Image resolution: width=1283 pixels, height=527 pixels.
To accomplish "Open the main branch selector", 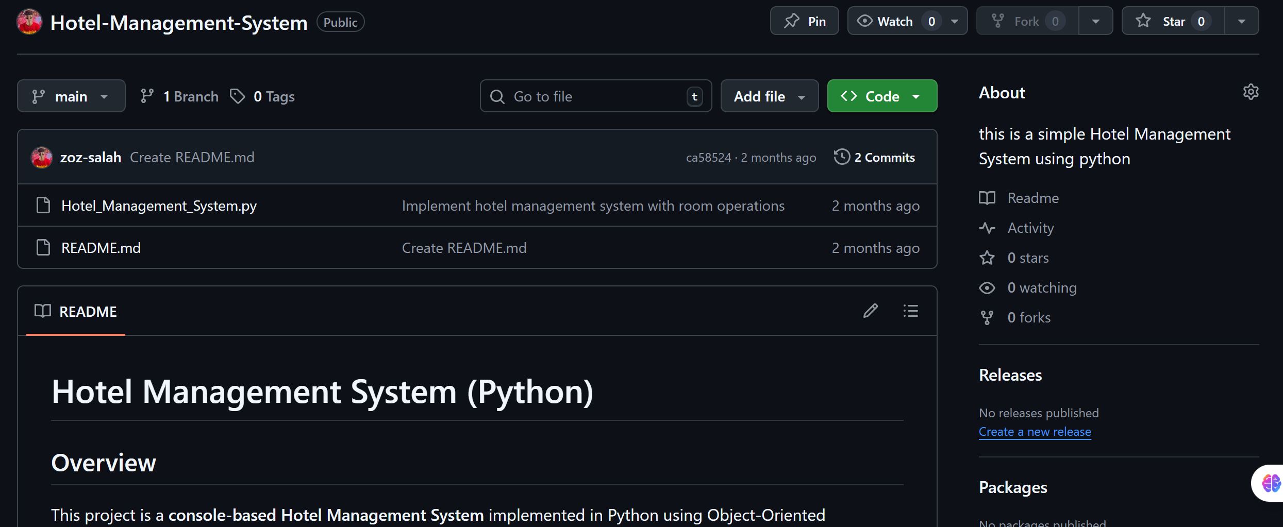I will point(71,96).
